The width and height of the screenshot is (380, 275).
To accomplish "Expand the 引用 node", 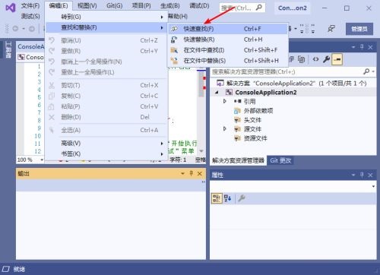I will coord(224,101).
